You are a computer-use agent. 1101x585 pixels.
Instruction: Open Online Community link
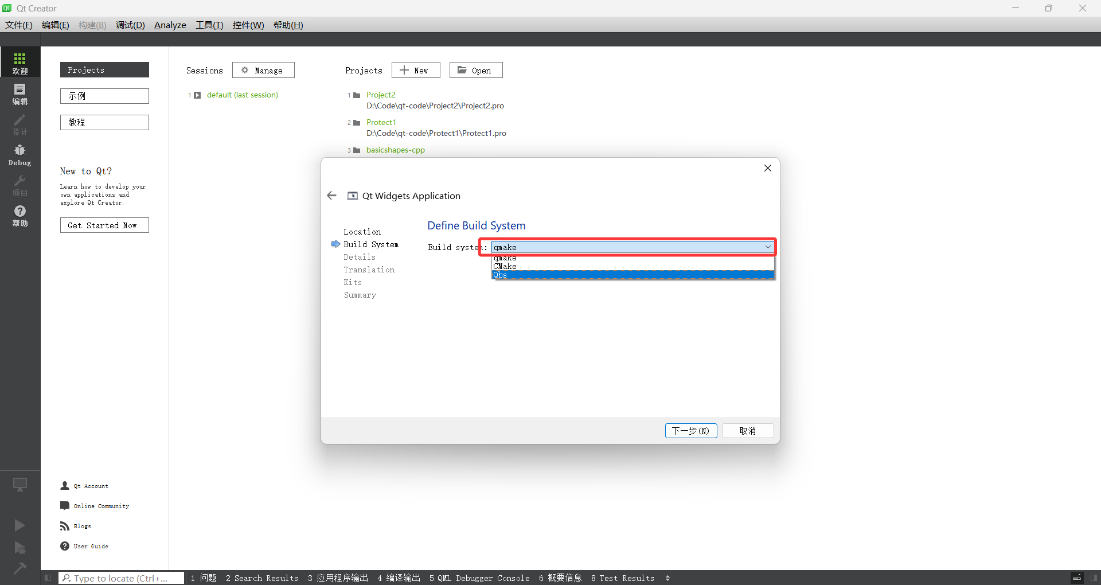pos(101,506)
